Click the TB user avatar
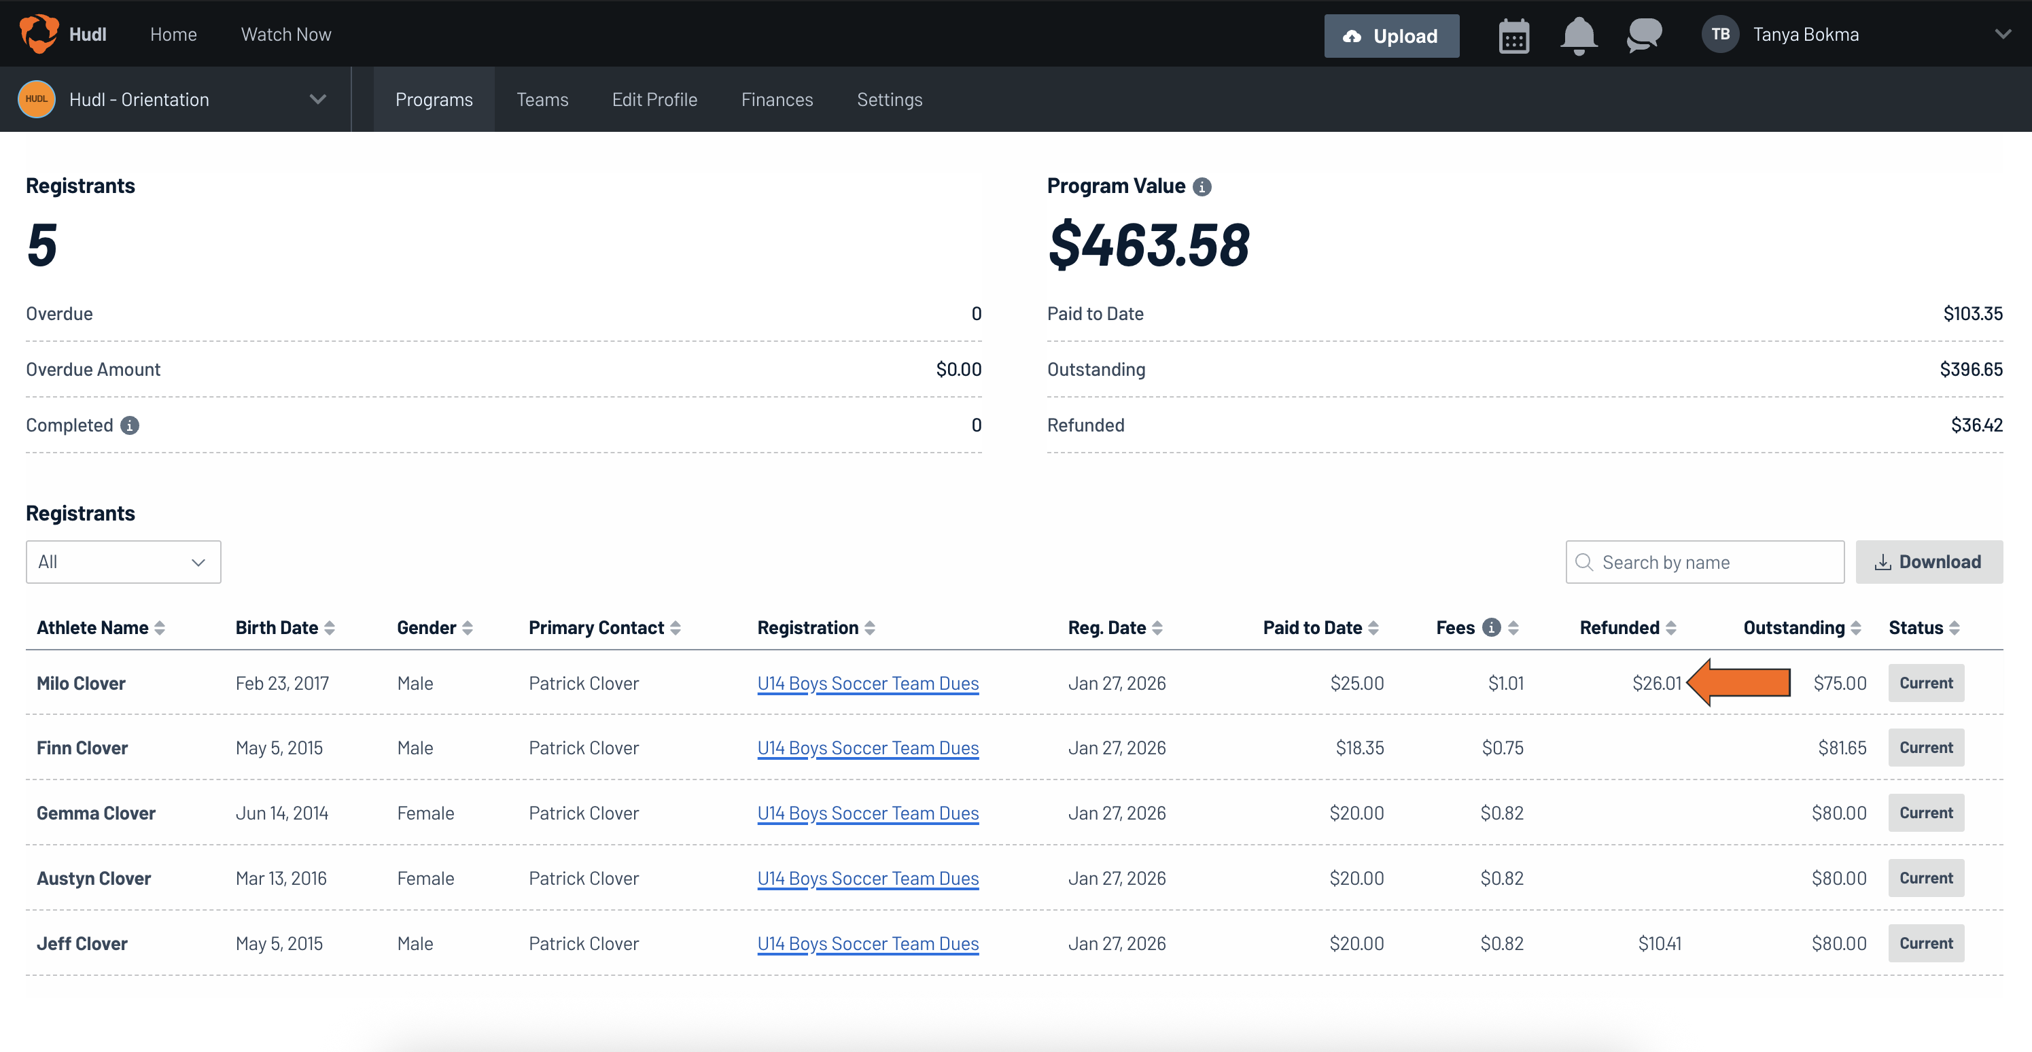Screen dimensions: 2032x1052 [1719, 35]
